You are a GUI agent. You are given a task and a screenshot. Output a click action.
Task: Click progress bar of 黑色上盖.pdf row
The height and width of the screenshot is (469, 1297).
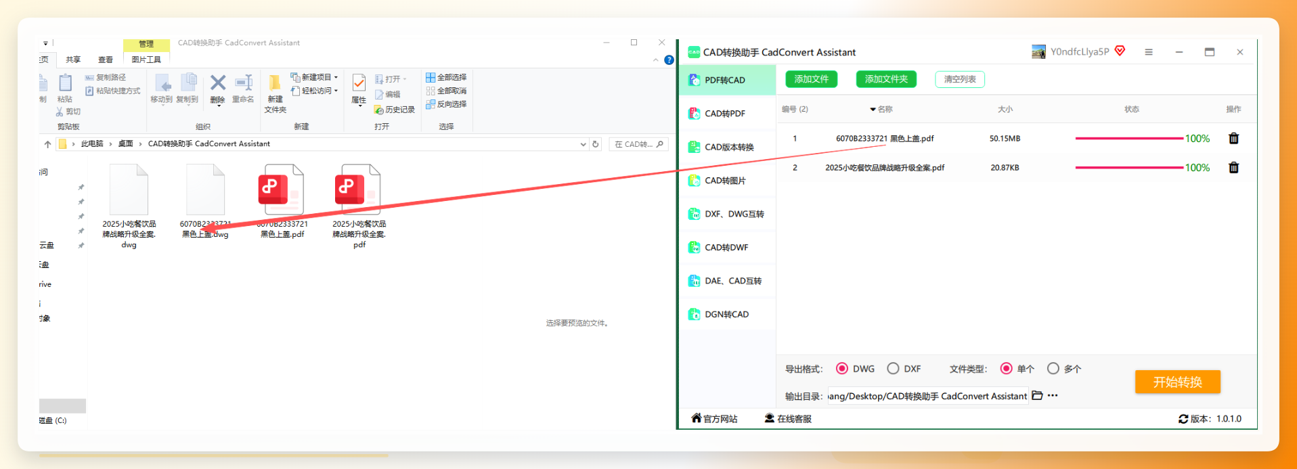point(1129,139)
